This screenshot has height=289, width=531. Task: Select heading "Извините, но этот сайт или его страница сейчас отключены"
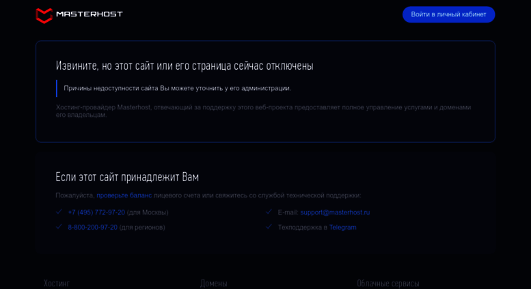click(x=185, y=66)
